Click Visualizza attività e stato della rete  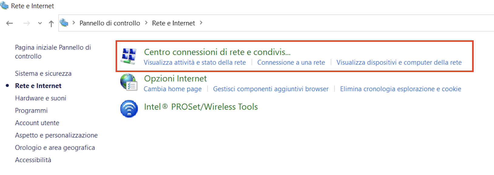pyautogui.click(x=195, y=62)
